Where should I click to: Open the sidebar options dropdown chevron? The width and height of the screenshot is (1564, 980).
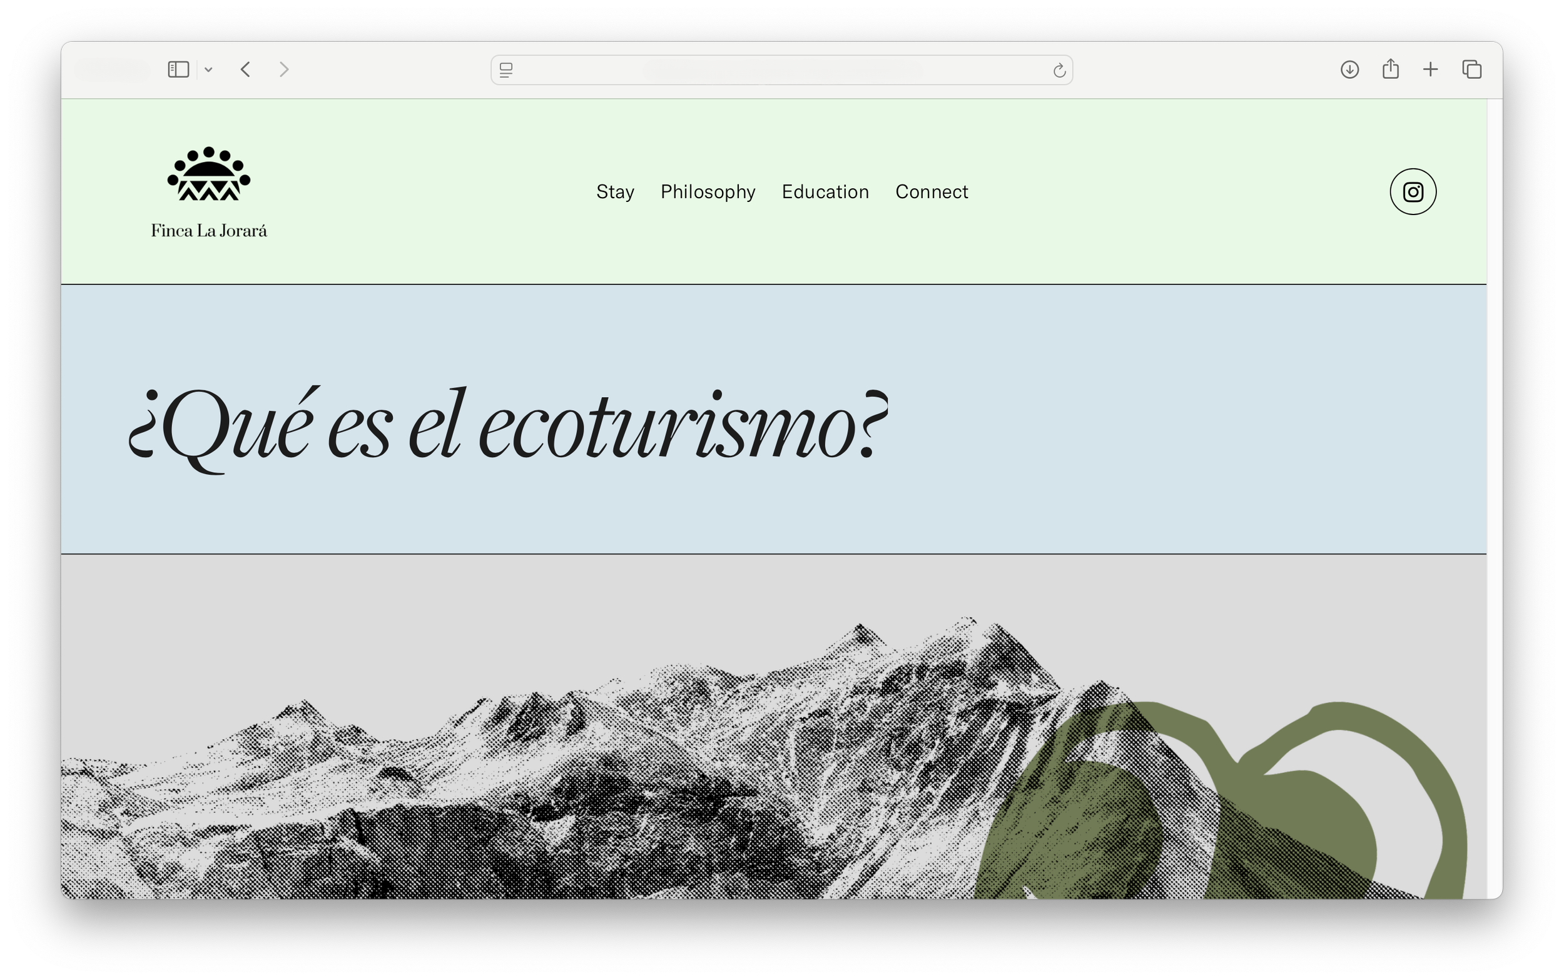(x=208, y=70)
